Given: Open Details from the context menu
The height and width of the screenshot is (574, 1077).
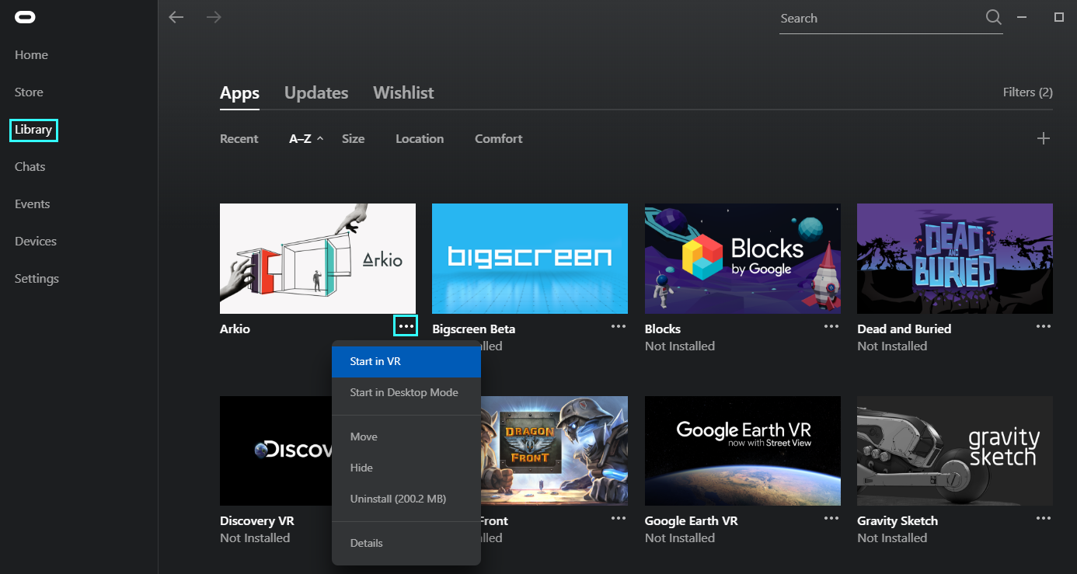Looking at the screenshot, I should 406,544.
